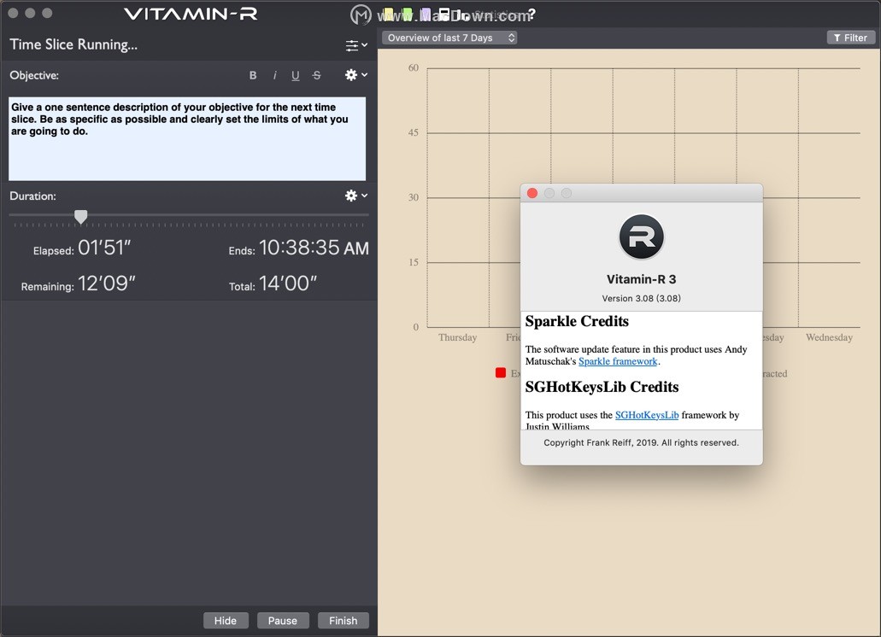
Task: Hide the Vitamin-R window with Hide button
Action: coord(226,620)
